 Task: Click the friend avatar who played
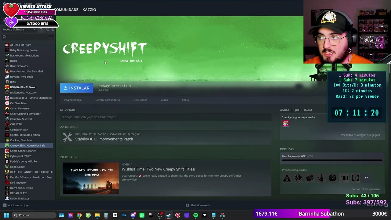coord(286,123)
